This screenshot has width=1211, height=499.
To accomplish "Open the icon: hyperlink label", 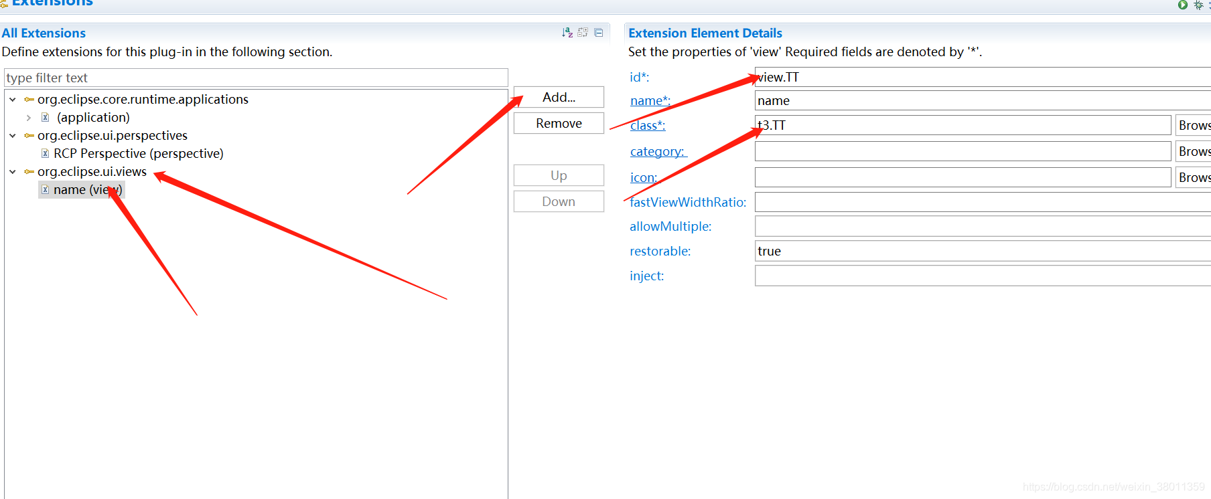I will (x=644, y=177).
